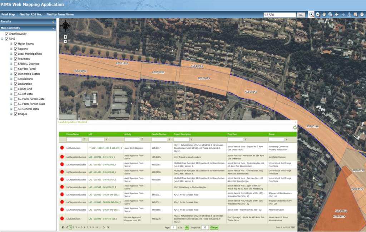Viewport: 366px width, 232px height.
Task: Select the Zoom In magnifier tool
Action: pos(311,14)
